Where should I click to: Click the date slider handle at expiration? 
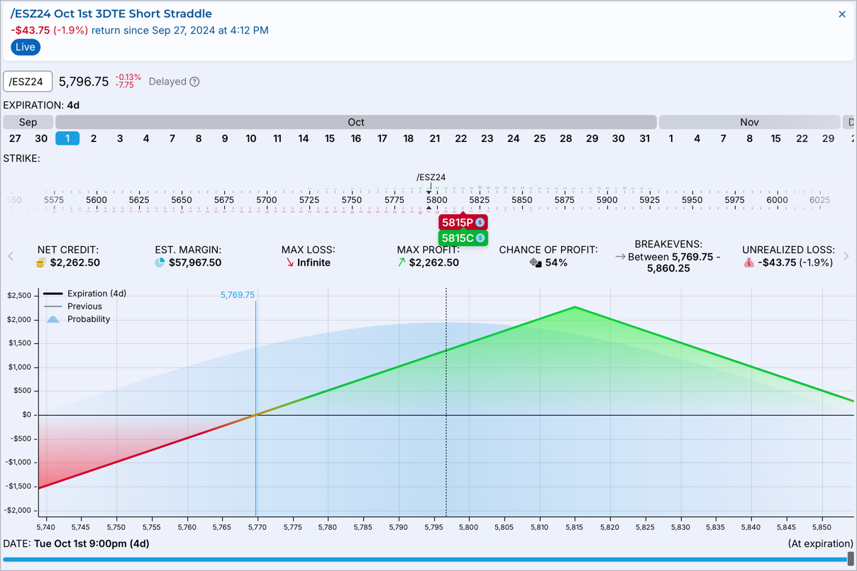(x=851, y=560)
